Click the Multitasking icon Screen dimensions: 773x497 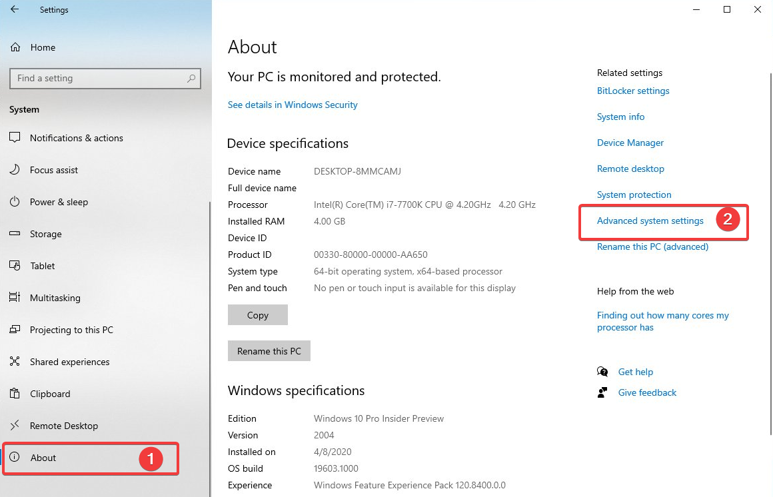pos(15,297)
